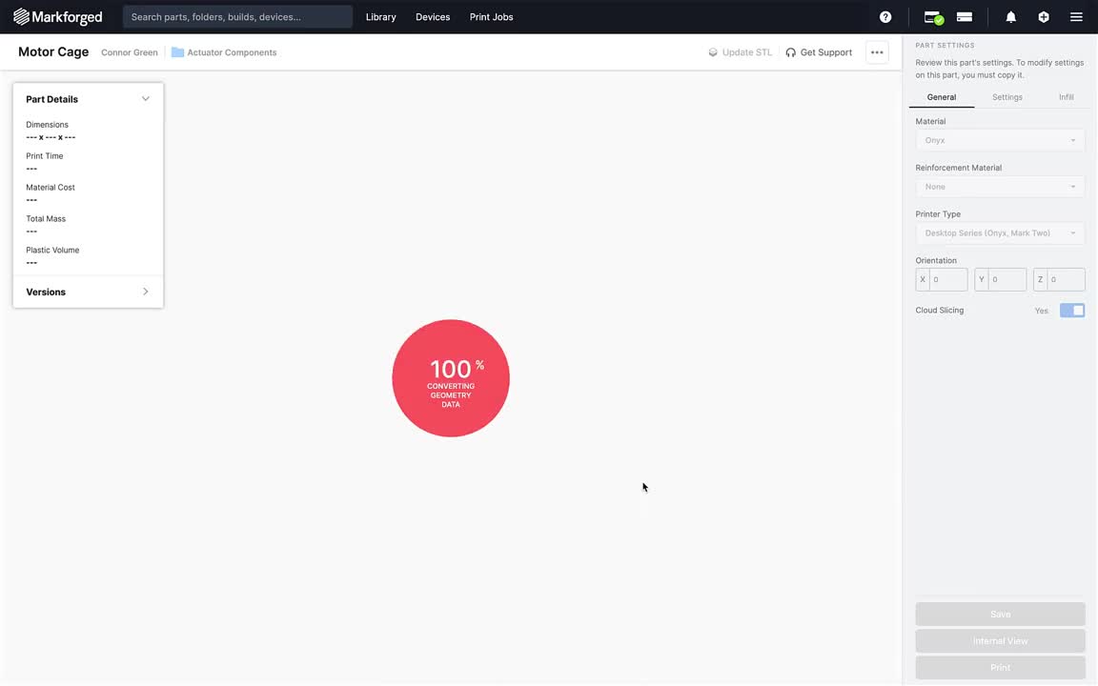Open the Material dropdown showing Onyx

click(x=1000, y=140)
